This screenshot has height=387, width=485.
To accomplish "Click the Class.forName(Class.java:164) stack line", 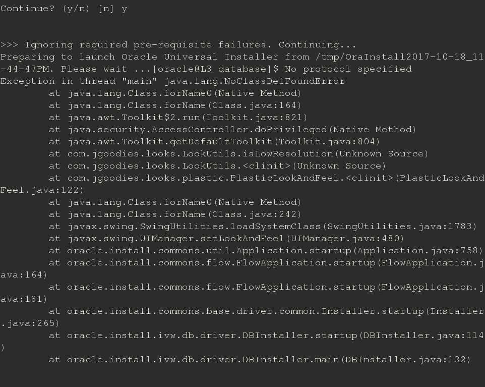I will pyautogui.click(x=175, y=105).
